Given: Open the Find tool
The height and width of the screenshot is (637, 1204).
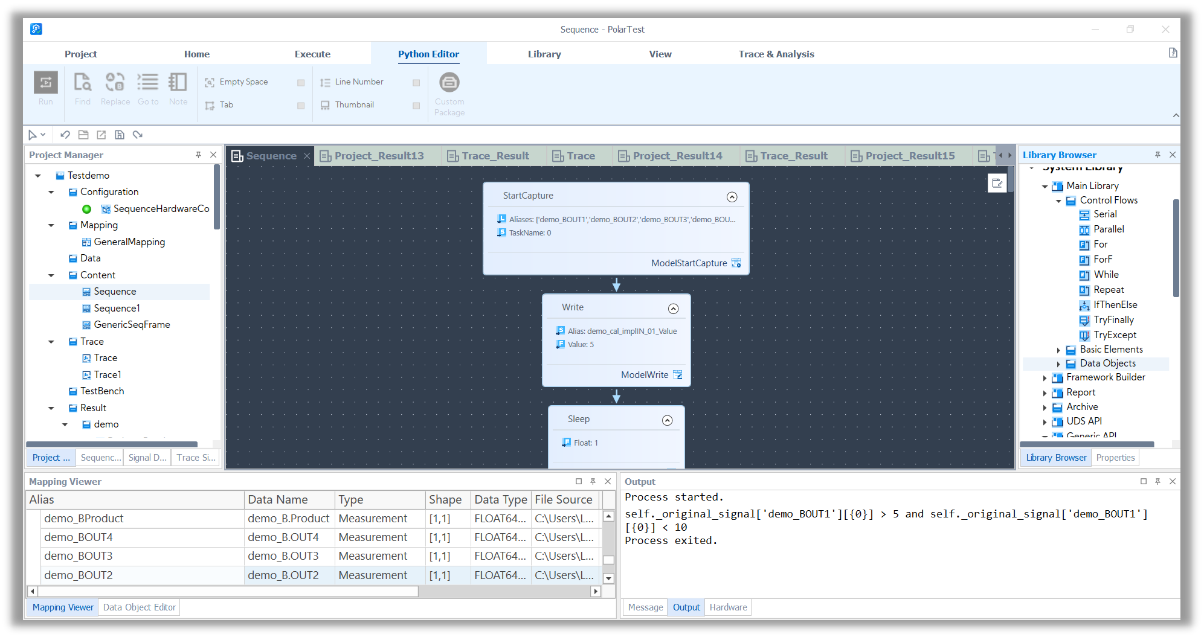Looking at the screenshot, I should (82, 83).
